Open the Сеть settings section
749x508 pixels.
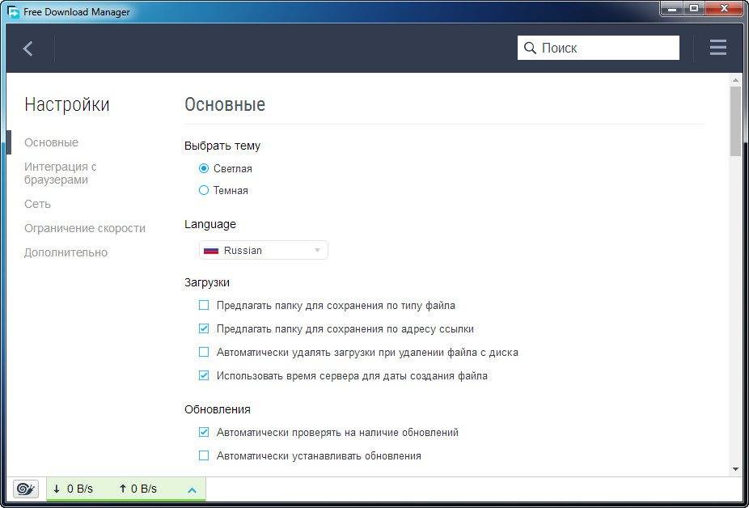coord(37,204)
